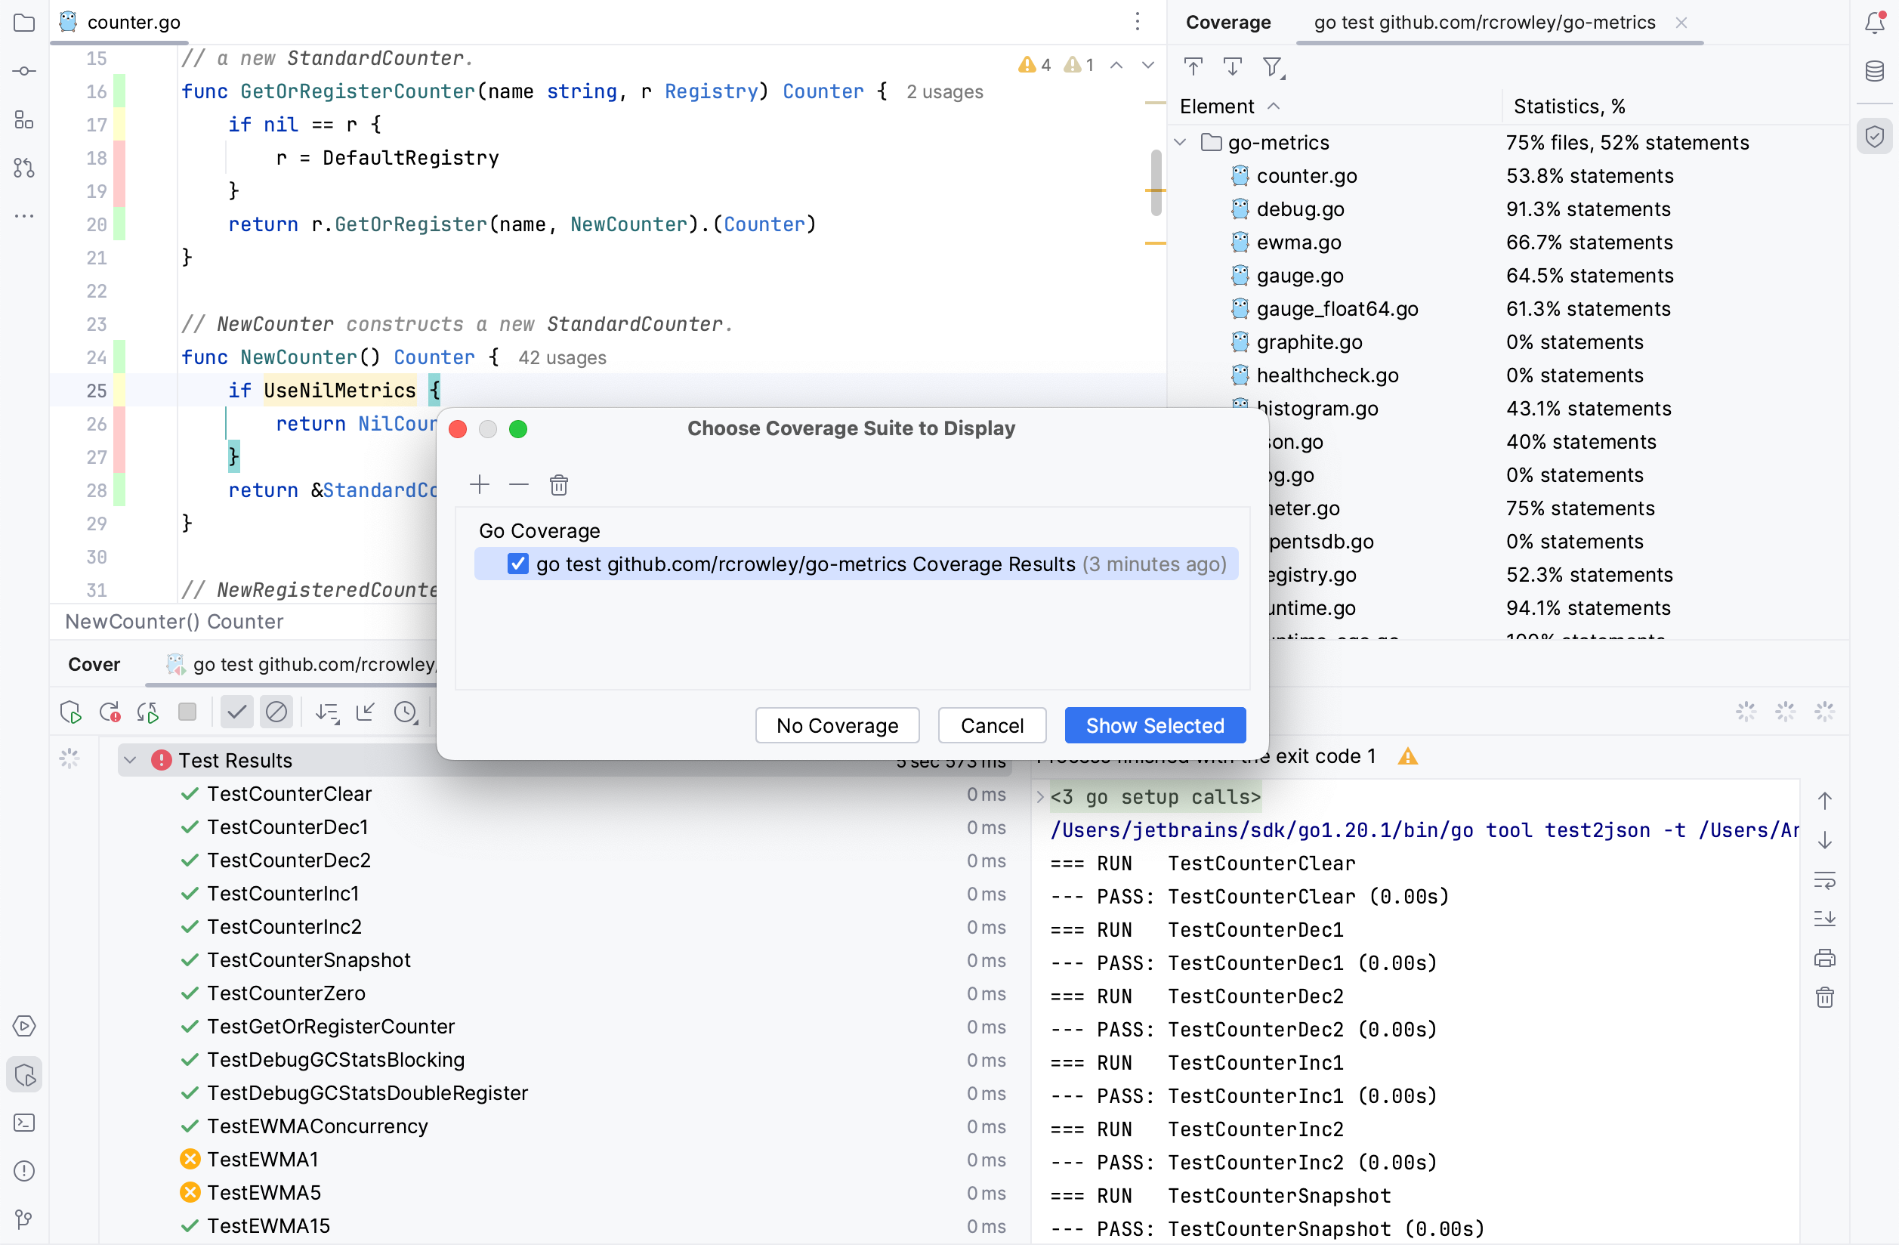Expand the go setup calls console entry
Screen dimensions: 1899x1245
(1039, 796)
